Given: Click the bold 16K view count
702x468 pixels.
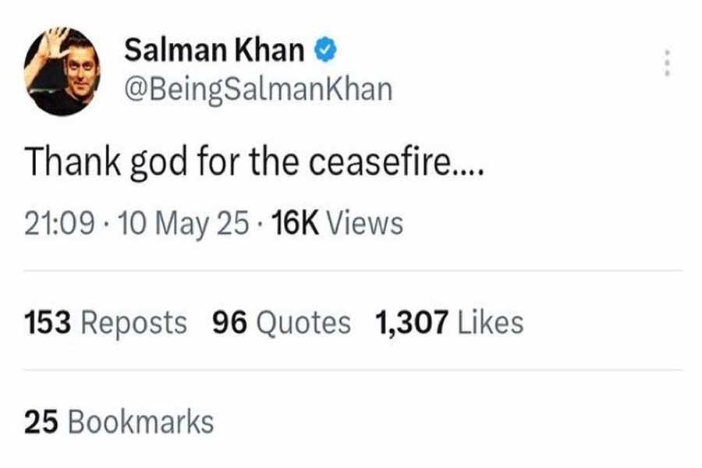Looking at the screenshot, I should click(293, 224).
